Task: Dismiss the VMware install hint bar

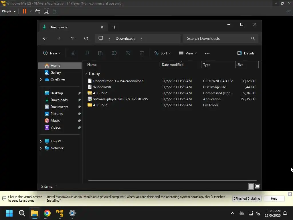Action: [290, 194]
